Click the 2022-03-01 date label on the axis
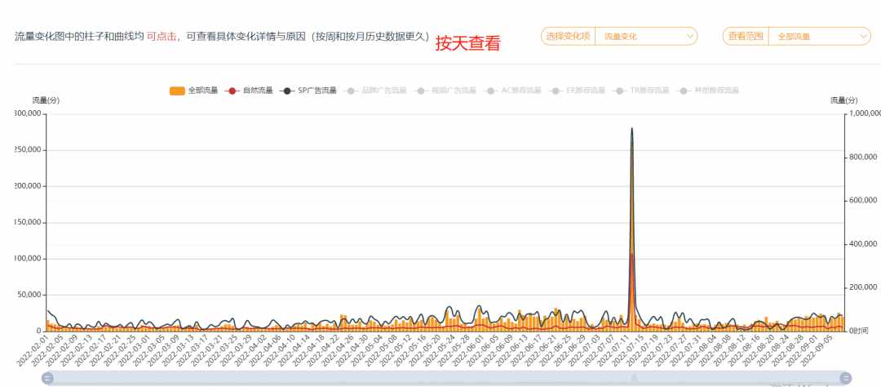This screenshot has height=387, width=881. click(x=135, y=350)
